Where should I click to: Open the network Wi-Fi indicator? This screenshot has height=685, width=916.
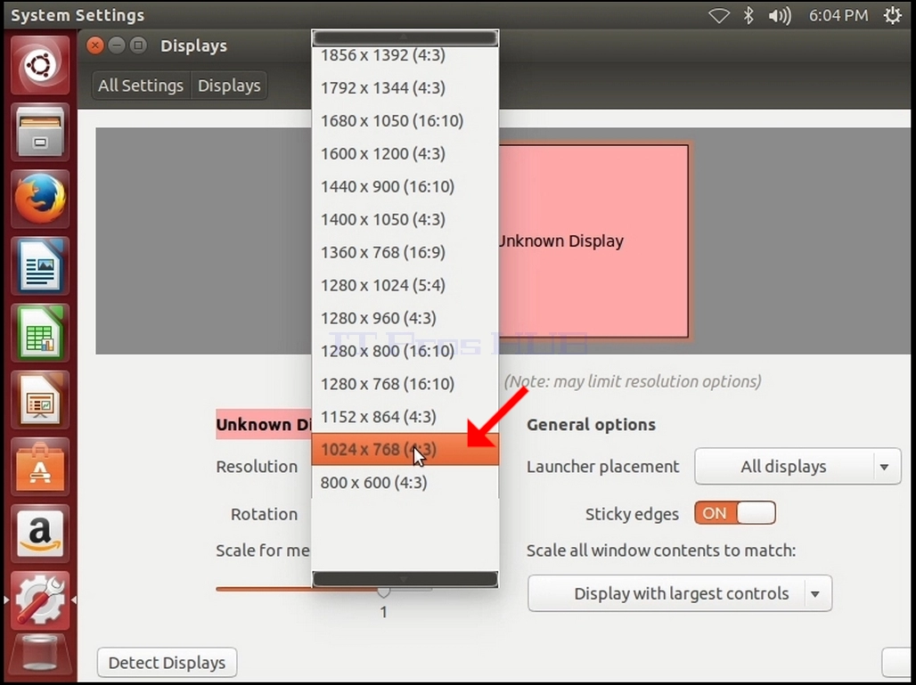[x=718, y=15]
